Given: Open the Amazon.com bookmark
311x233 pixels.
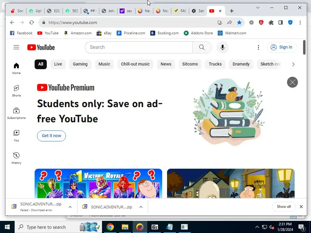Looking at the screenshot, I should (x=77, y=33).
